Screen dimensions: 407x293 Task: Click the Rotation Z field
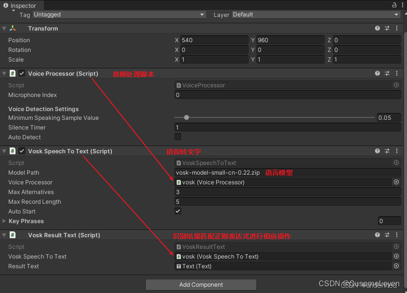pos(367,49)
